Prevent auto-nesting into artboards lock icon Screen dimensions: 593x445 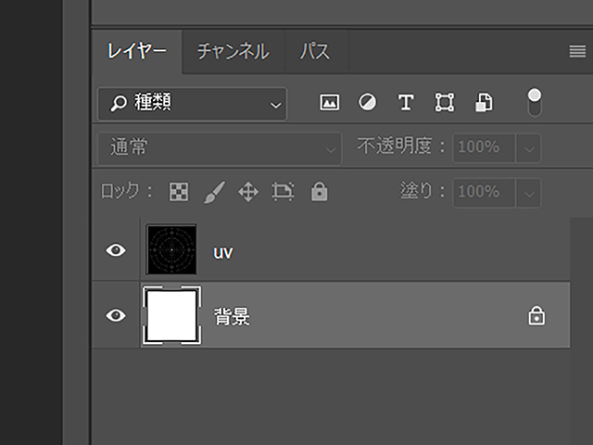[283, 192]
